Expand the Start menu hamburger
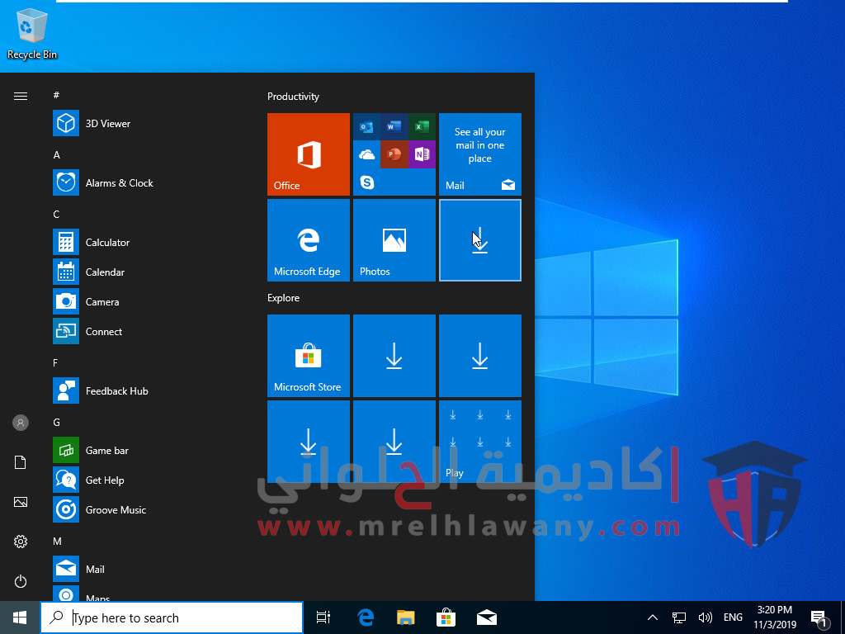Screen dimensions: 845x634 pyautogui.click(x=21, y=96)
